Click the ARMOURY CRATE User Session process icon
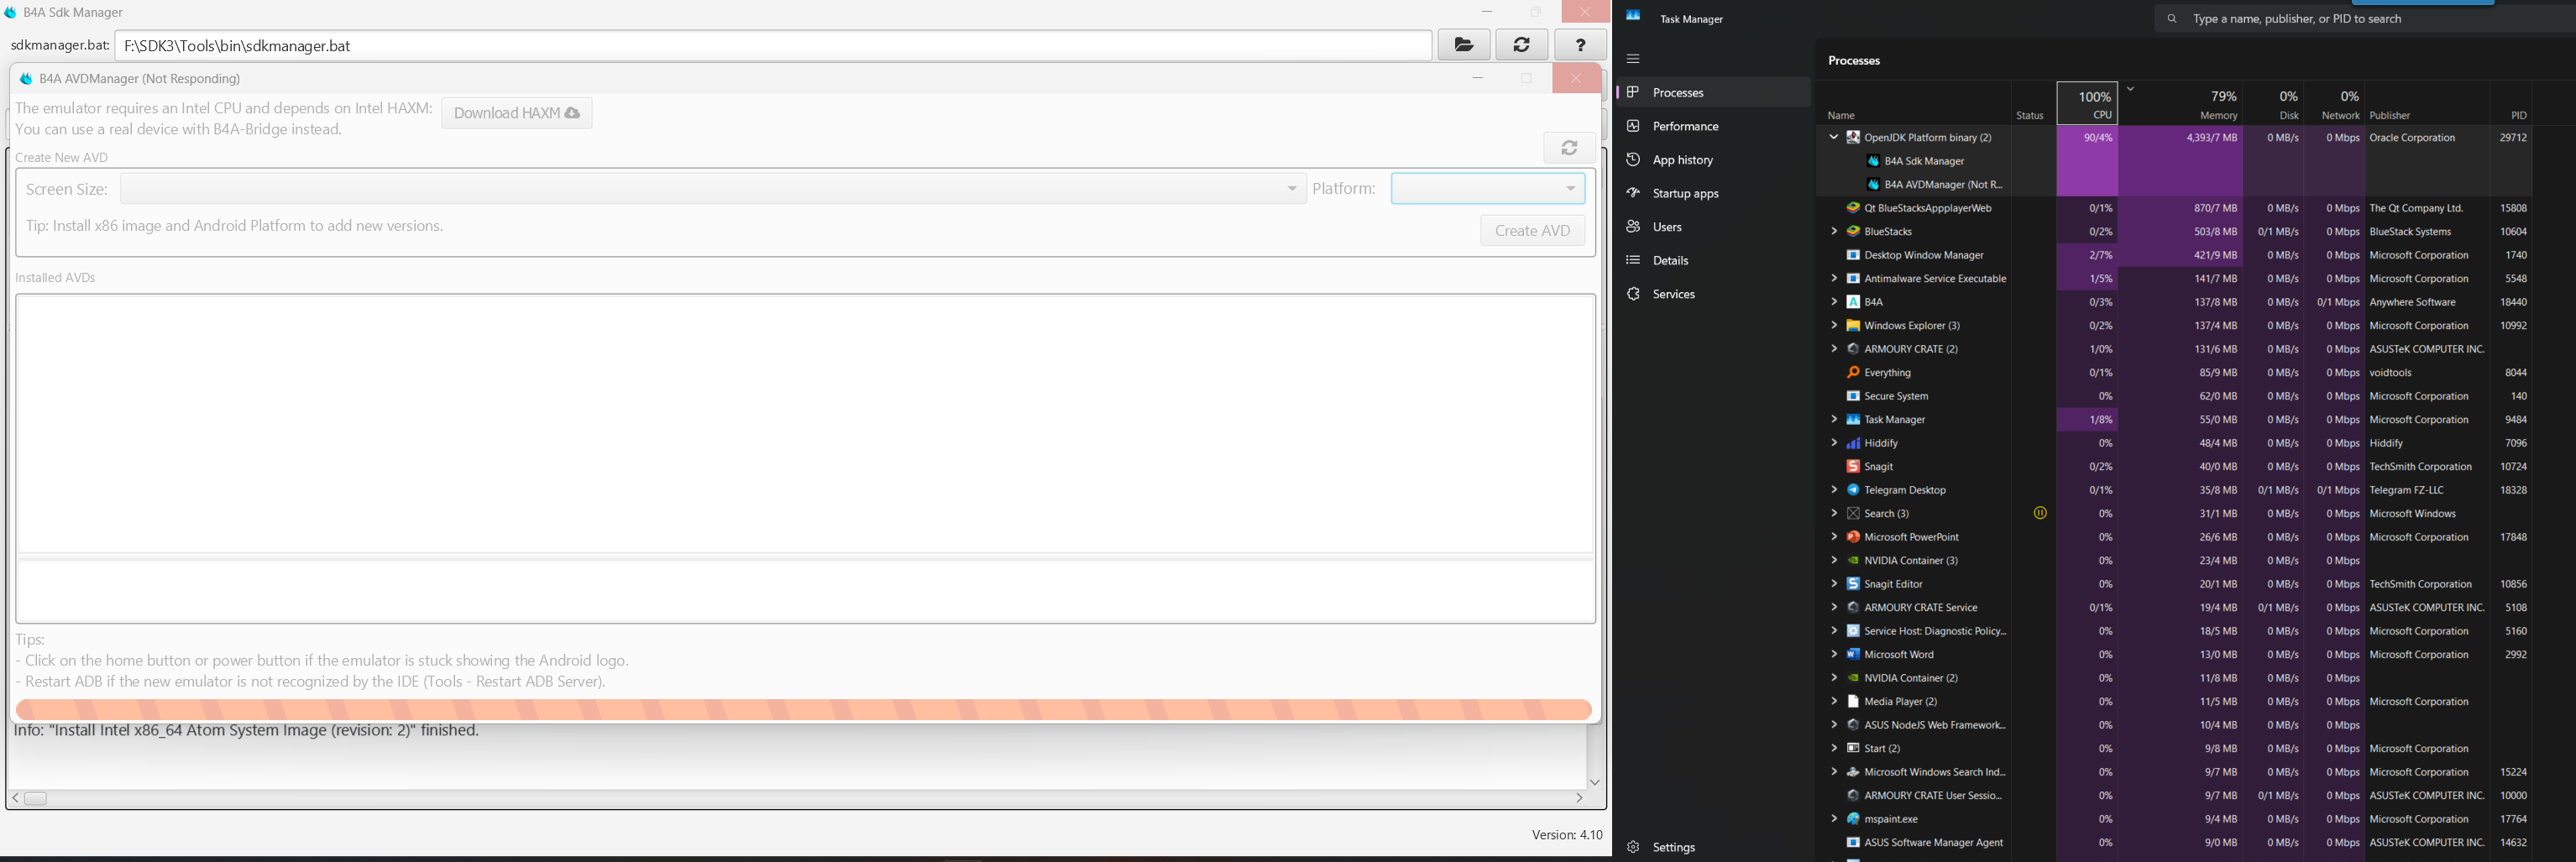This screenshot has height=862, width=2576. 1853,796
